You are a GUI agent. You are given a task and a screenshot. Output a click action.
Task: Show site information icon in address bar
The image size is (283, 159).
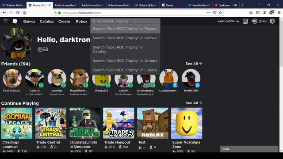(x=55, y=13)
